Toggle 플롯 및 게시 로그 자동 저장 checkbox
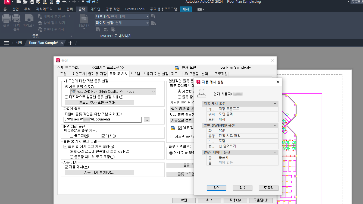Image resolution: width=363 pixels, height=204 pixels. click(65, 146)
